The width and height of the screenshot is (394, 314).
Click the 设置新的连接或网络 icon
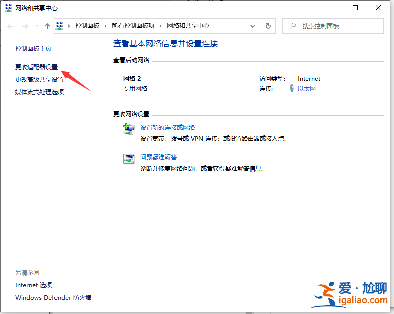[x=129, y=129]
